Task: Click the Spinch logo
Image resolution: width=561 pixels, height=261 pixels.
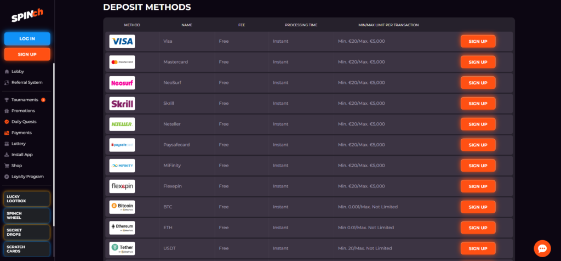Action: click(27, 16)
